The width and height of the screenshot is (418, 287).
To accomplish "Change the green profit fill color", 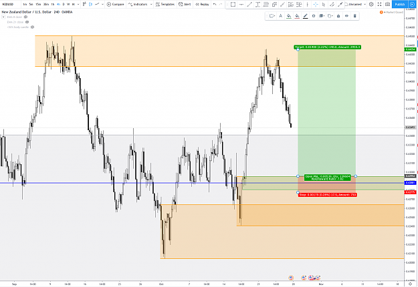I will click(x=289, y=16).
